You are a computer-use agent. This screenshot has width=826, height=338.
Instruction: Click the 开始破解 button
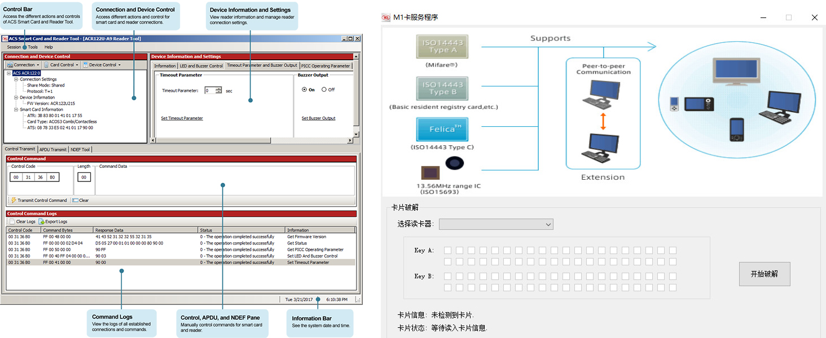765,274
